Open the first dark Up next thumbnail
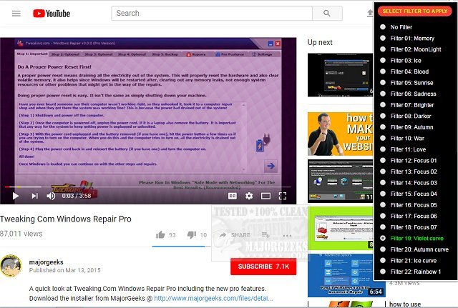The image size is (458, 308). coord(341,75)
